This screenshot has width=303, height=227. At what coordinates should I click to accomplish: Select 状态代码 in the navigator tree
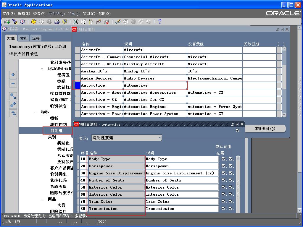pyautogui.click(x=58, y=180)
